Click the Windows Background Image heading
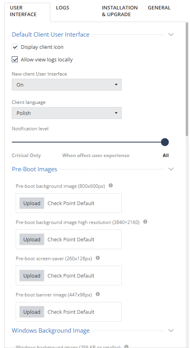190x348 pixels. (x=51, y=330)
